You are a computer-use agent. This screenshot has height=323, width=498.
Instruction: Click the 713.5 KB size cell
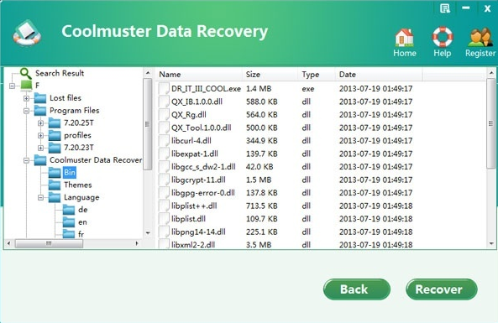pos(262,206)
